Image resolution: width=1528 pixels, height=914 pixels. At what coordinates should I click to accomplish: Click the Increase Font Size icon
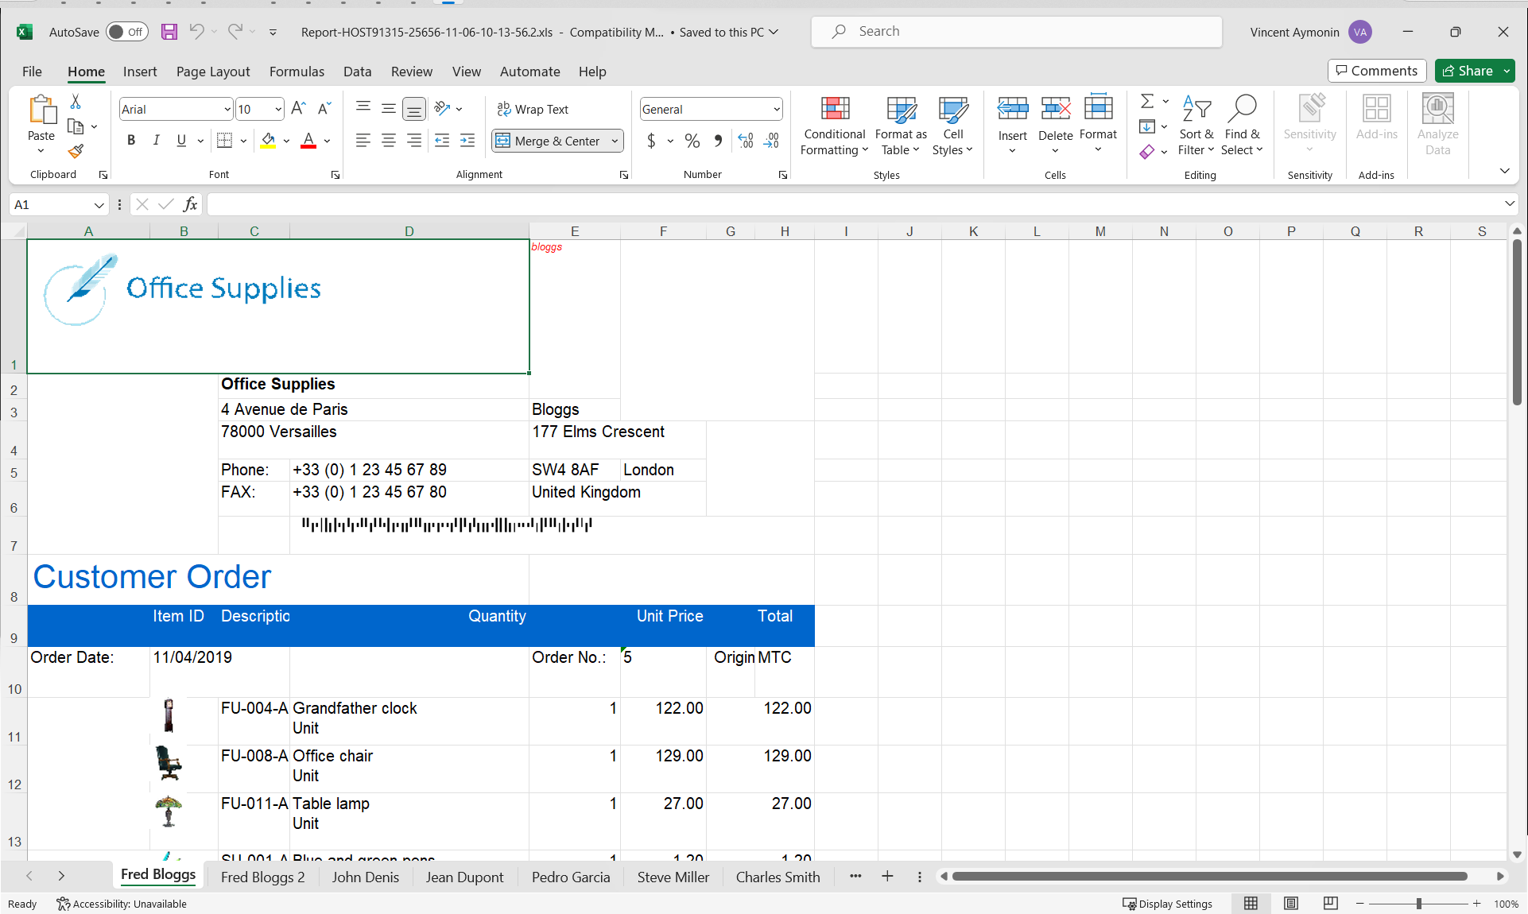298,109
